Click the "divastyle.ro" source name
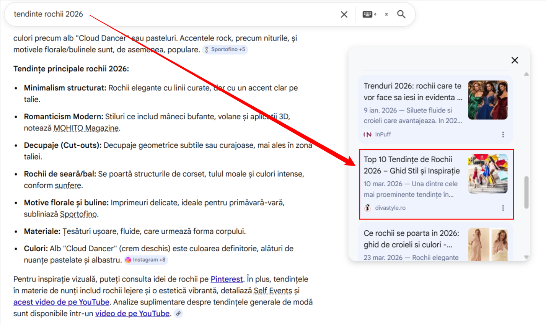546x324 pixels. 390,208
